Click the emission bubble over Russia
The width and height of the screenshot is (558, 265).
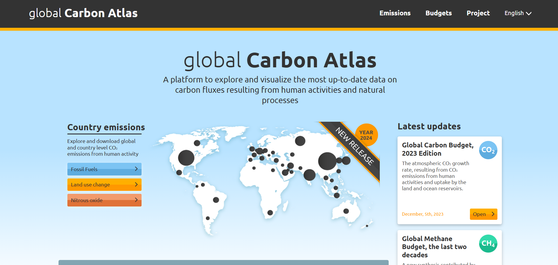pos(300,141)
